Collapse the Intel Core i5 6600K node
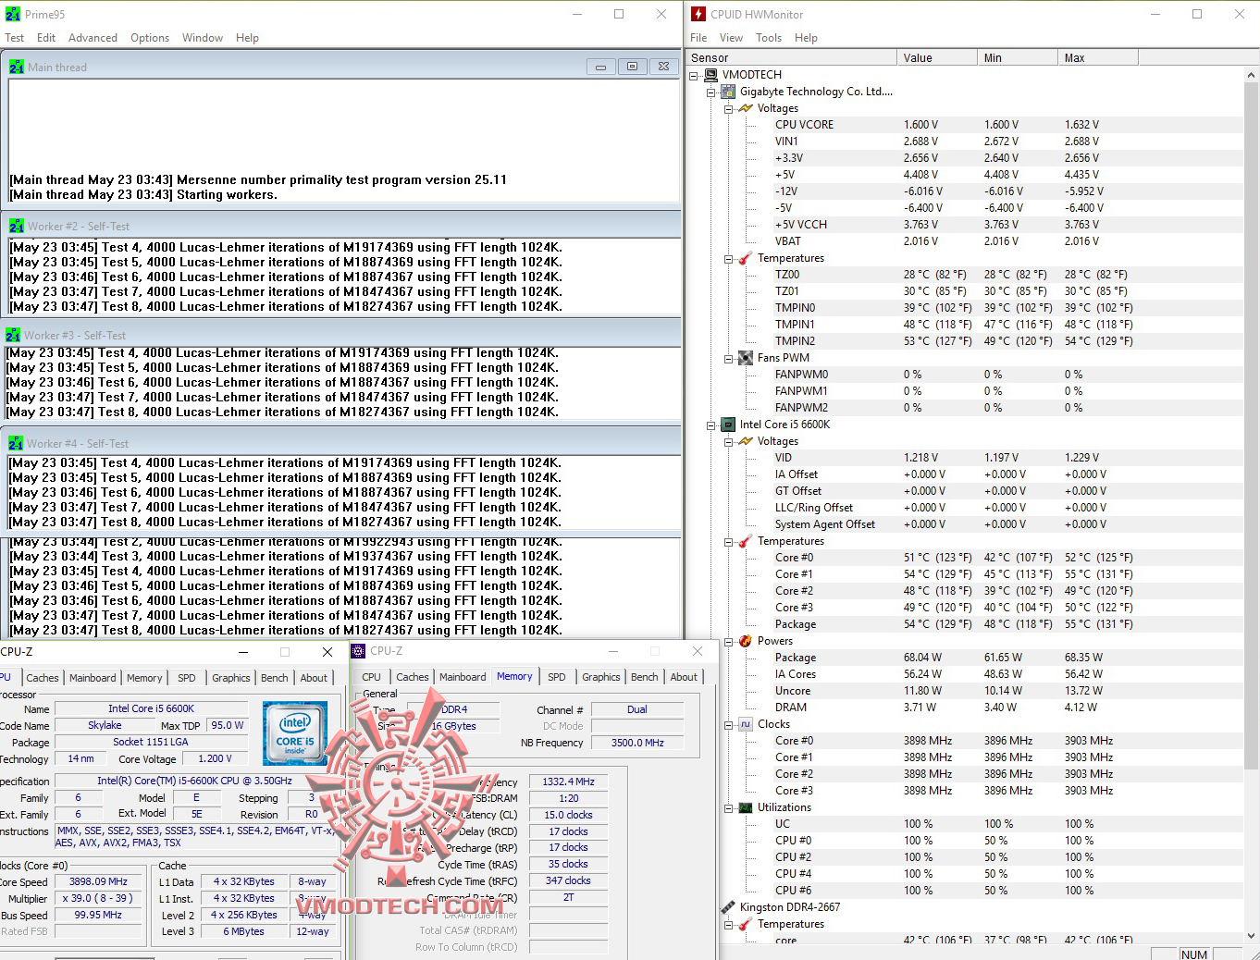Image resolution: width=1260 pixels, height=960 pixels. [710, 425]
